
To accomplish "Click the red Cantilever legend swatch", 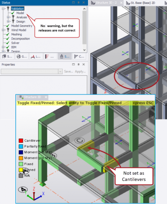I will 21,141.
